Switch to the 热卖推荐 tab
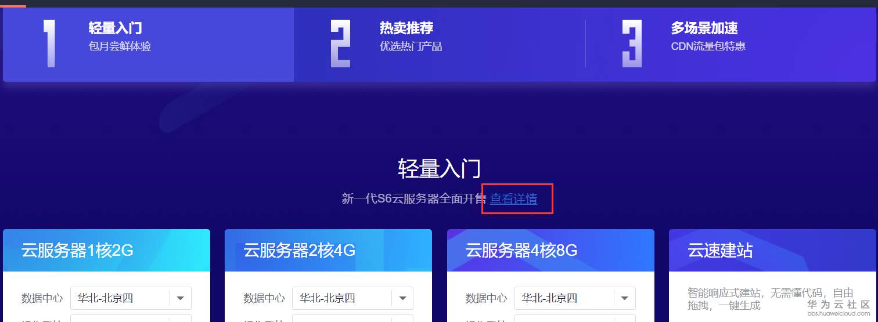The image size is (878, 322). click(440, 44)
